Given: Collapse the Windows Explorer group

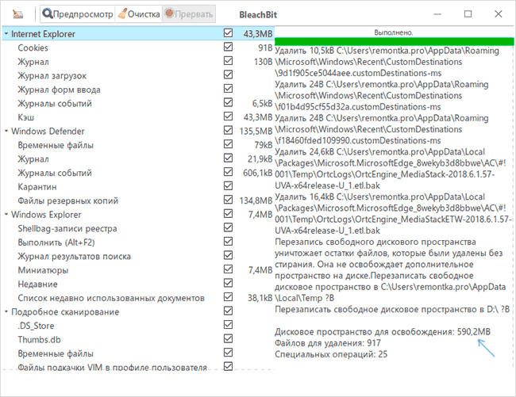Looking at the screenshot, I should [x=6, y=214].
